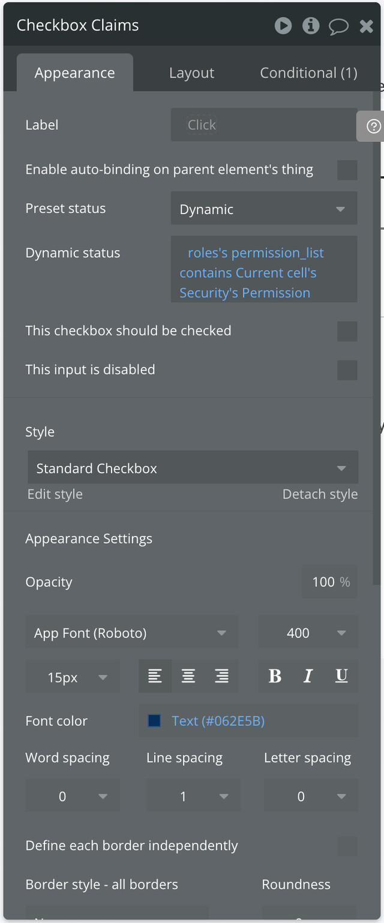Viewport: 384px width, 923px height.
Task: Check 'This checkbox should be checked' box
Action: [x=347, y=331]
